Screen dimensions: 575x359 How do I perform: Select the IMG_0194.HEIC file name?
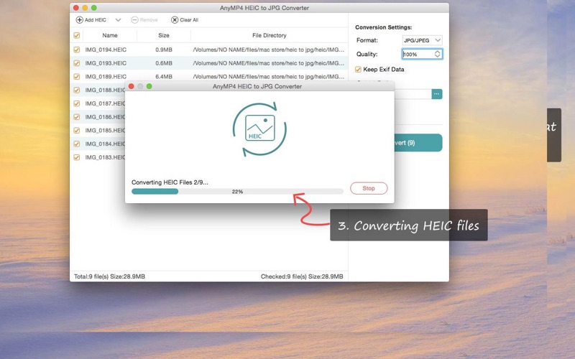point(106,50)
